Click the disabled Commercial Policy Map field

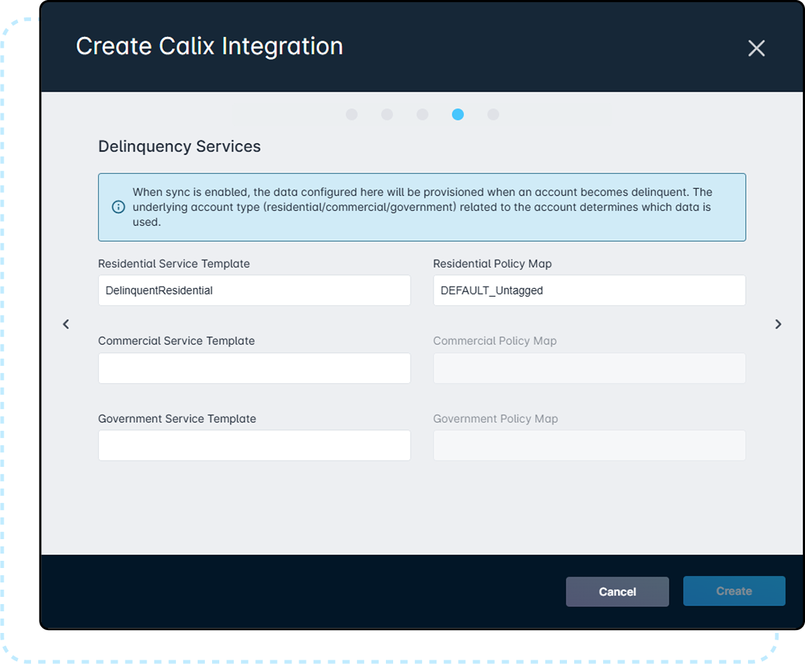tap(589, 367)
